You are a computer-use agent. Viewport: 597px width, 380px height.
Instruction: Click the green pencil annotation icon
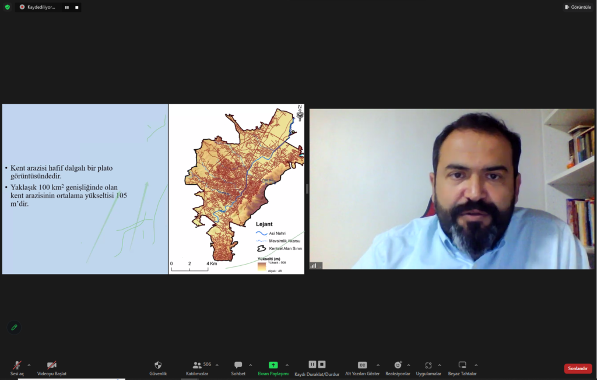pos(14,328)
